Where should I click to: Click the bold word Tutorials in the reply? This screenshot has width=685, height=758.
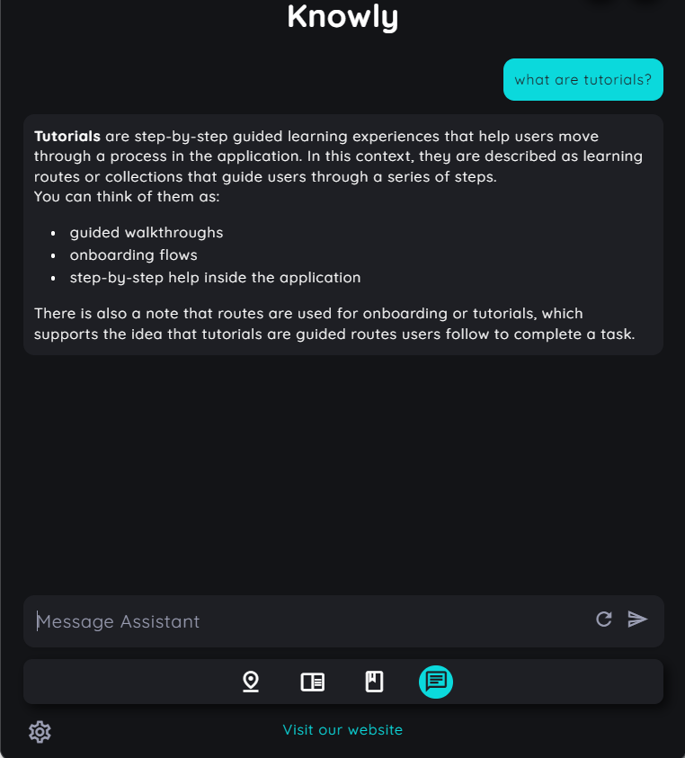click(67, 137)
